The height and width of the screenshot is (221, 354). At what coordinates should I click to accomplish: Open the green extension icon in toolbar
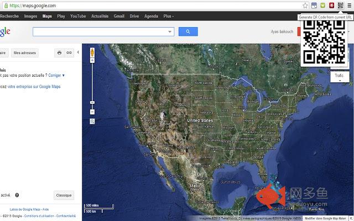click(x=322, y=5)
